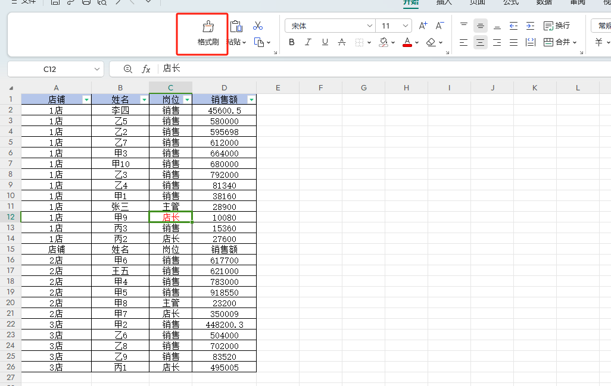This screenshot has width=611, height=386.
Task: Open the 店铺 column filter dropdown
Action: pos(86,99)
